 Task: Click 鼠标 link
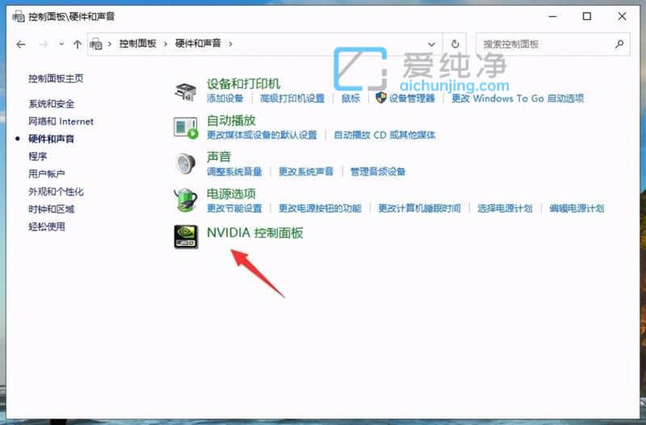[351, 98]
